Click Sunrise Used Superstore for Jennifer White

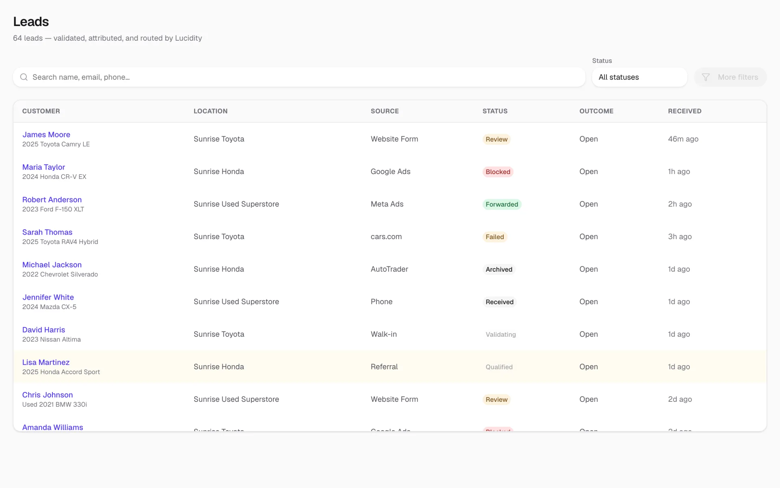pyautogui.click(x=236, y=302)
